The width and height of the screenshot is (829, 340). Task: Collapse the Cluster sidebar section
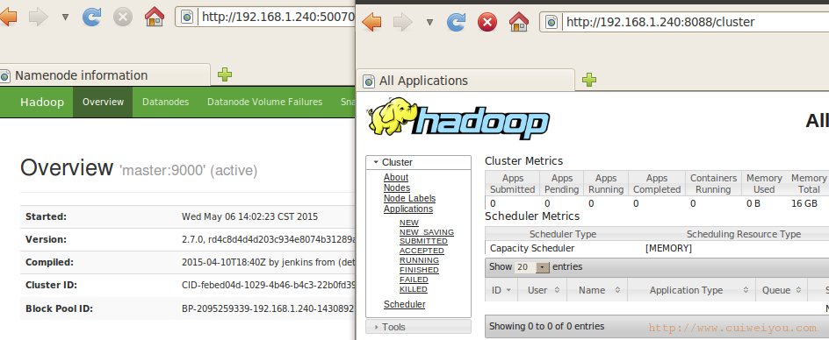click(418, 162)
